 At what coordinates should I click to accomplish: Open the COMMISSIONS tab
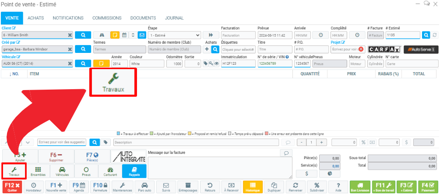pos(107,18)
